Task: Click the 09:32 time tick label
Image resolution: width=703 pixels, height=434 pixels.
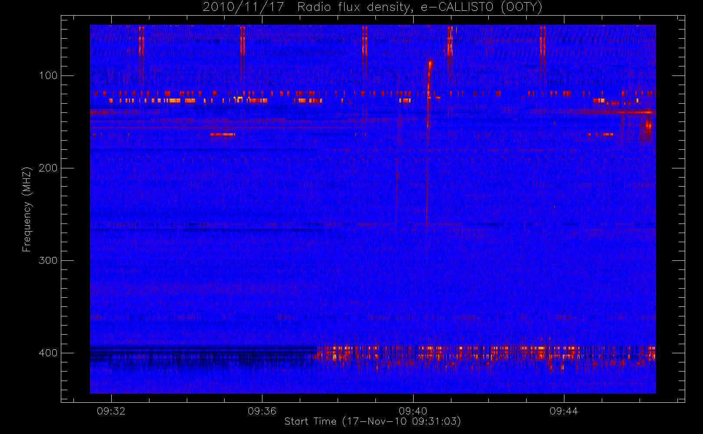Action: (111, 411)
